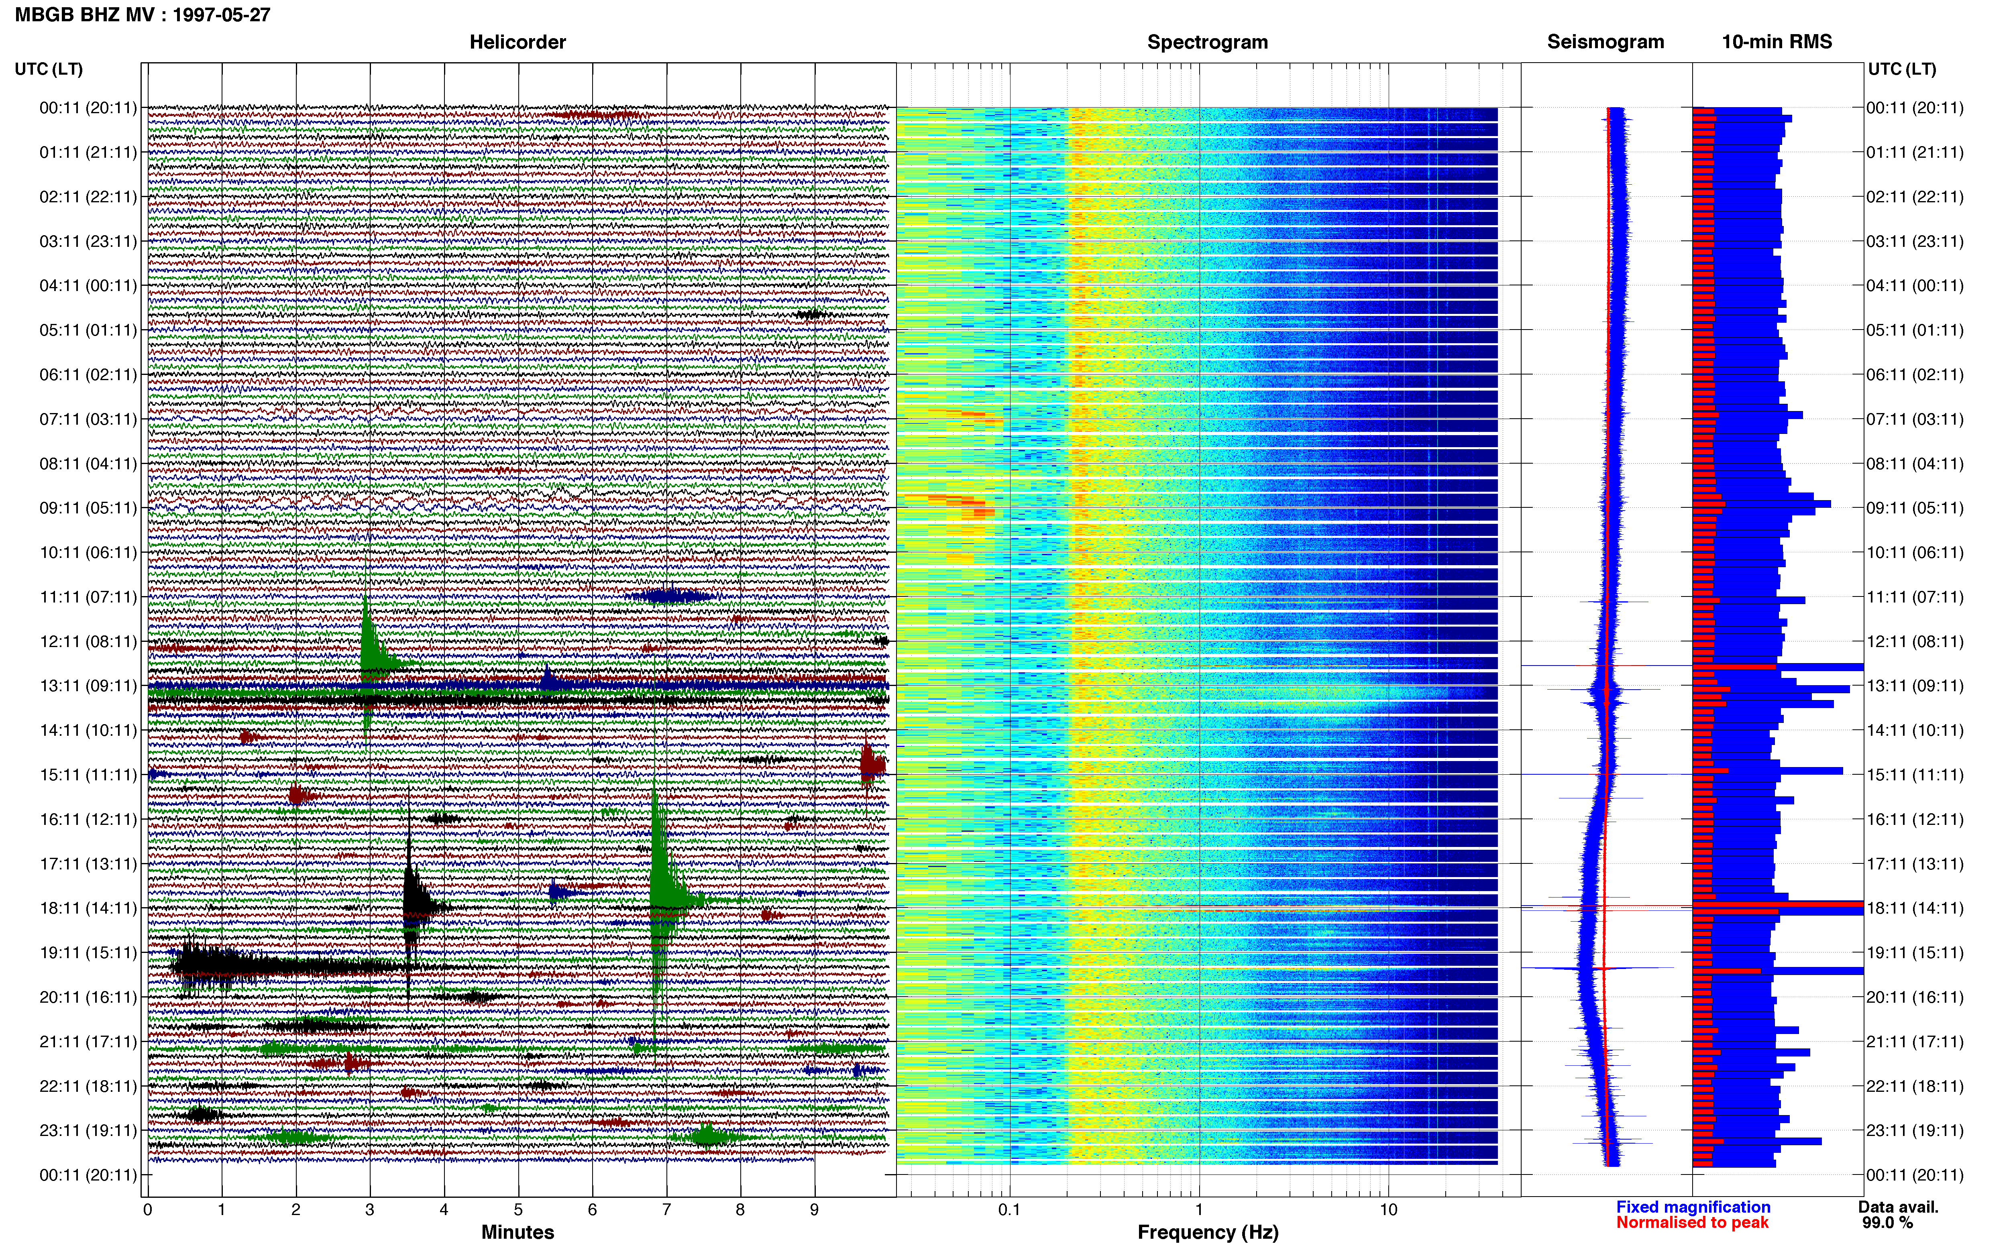Select tick label '5' on the Minutes axis
Viewport: 2015px width, 1260px height.
[518, 1210]
